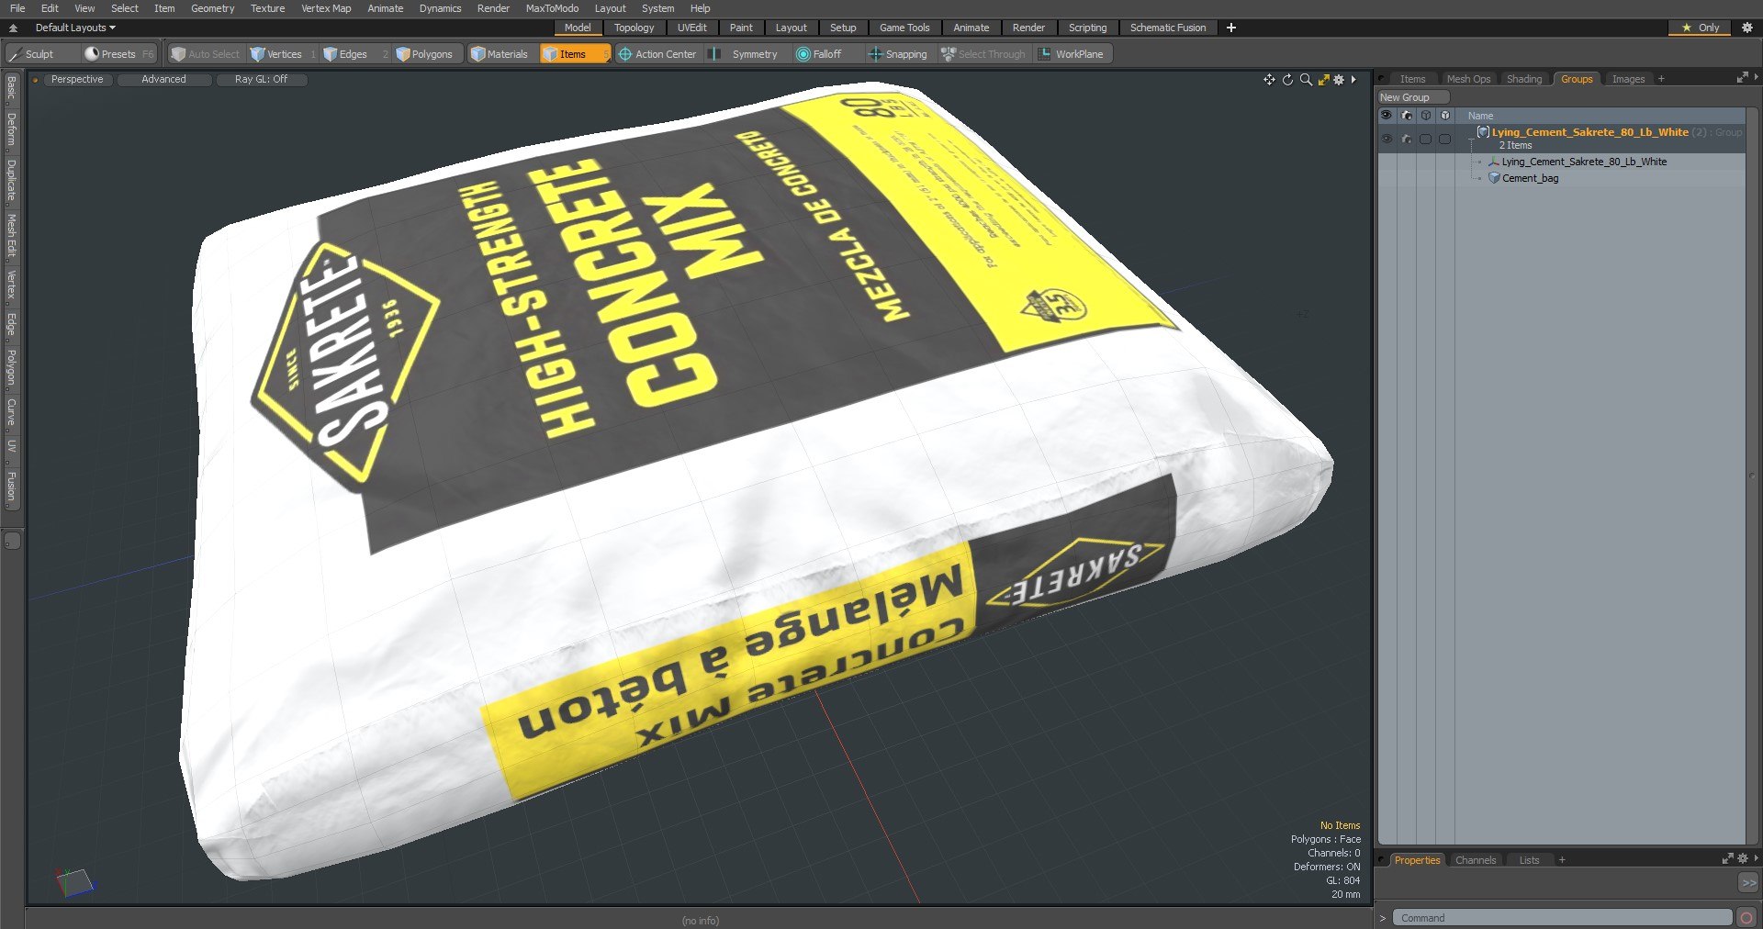Open the Items panel tab

(1412, 79)
